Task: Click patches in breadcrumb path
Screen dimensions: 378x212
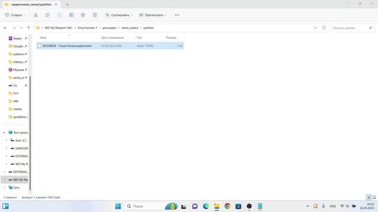Action: (x=148, y=28)
